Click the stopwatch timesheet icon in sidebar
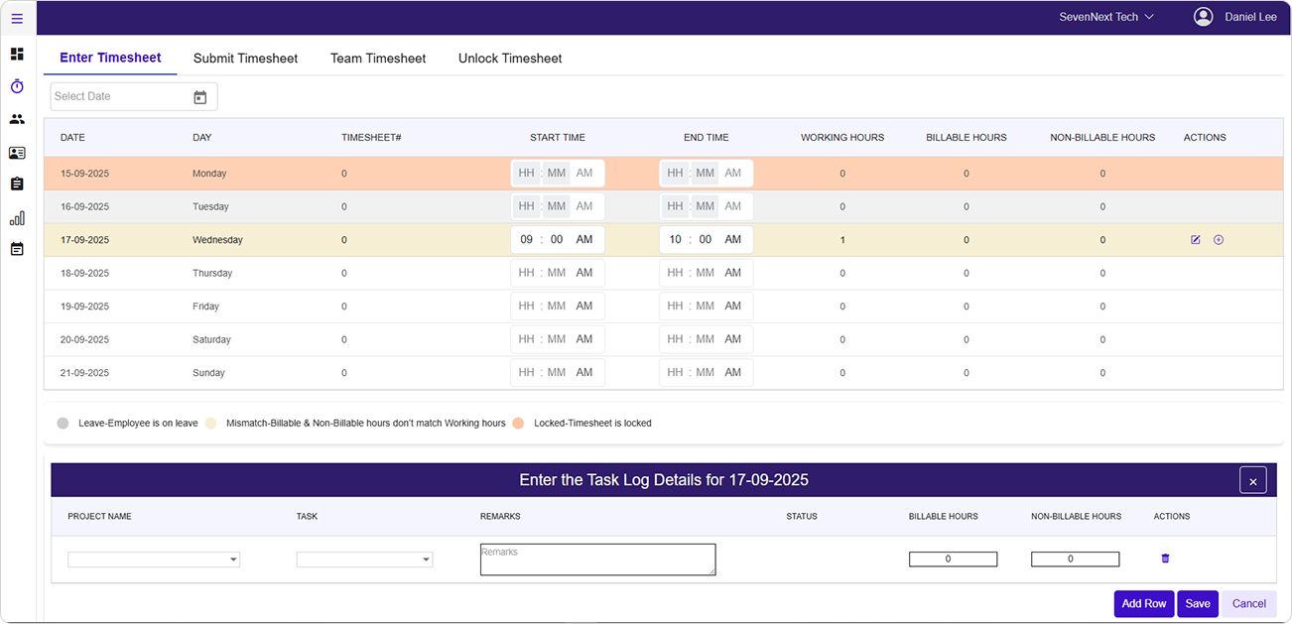The height and width of the screenshot is (624, 1292). point(17,86)
